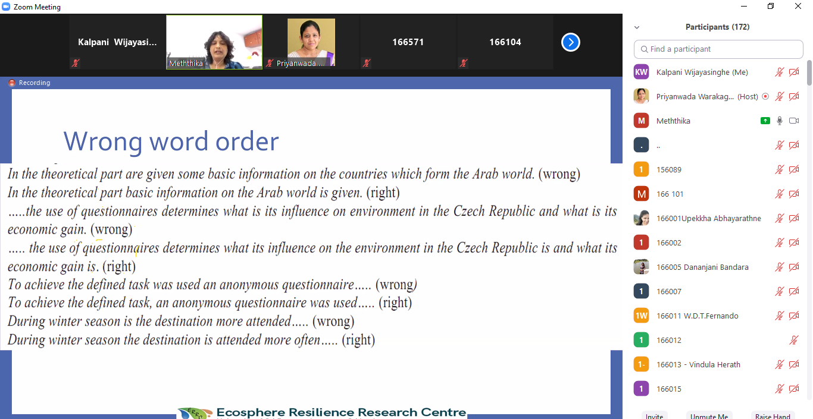Click Priyanwada's crossed-out camera icon in list
Viewport: 813px width, 419px height.
(794, 96)
